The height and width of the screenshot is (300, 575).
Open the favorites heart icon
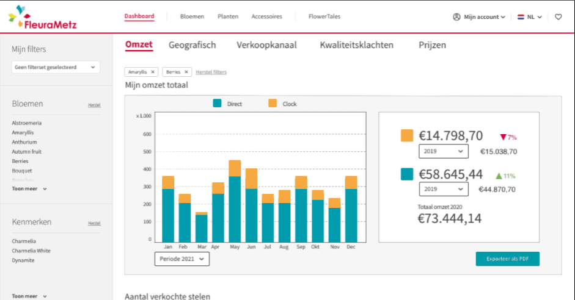click(x=558, y=17)
